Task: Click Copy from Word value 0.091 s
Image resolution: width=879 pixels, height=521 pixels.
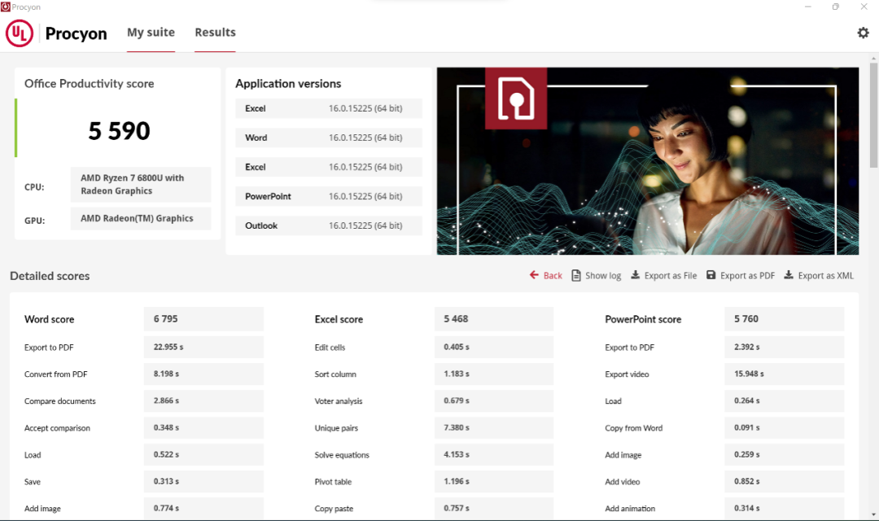Action: 785,428
